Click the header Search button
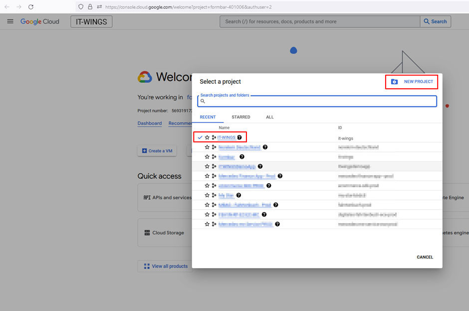469x311 pixels. click(436, 21)
